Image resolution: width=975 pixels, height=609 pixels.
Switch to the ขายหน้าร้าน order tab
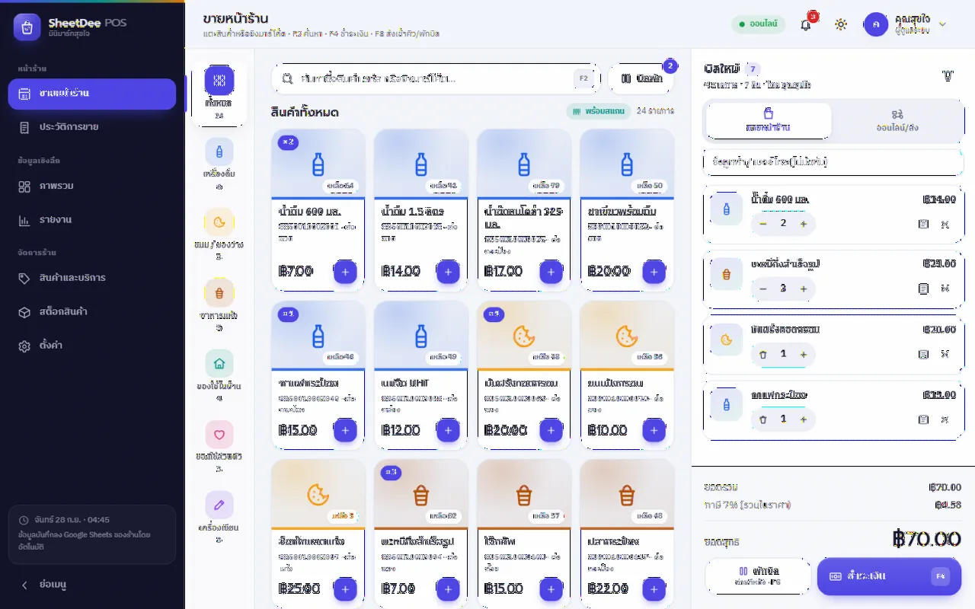(x=768, y=120)
